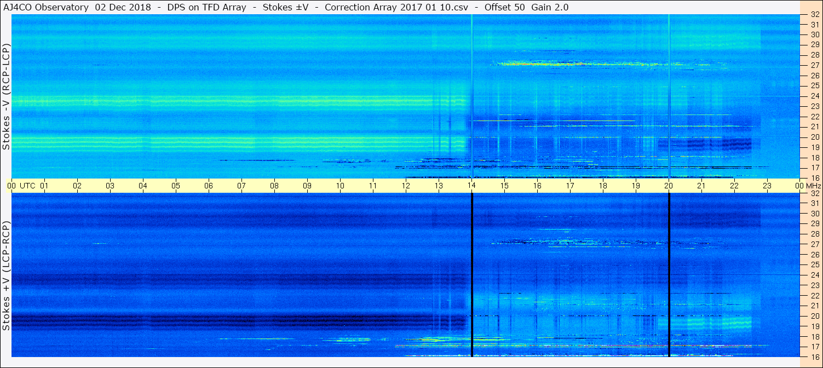
Task: Select the 17 MHz label of upper panel
Action: tap(815, 168)
